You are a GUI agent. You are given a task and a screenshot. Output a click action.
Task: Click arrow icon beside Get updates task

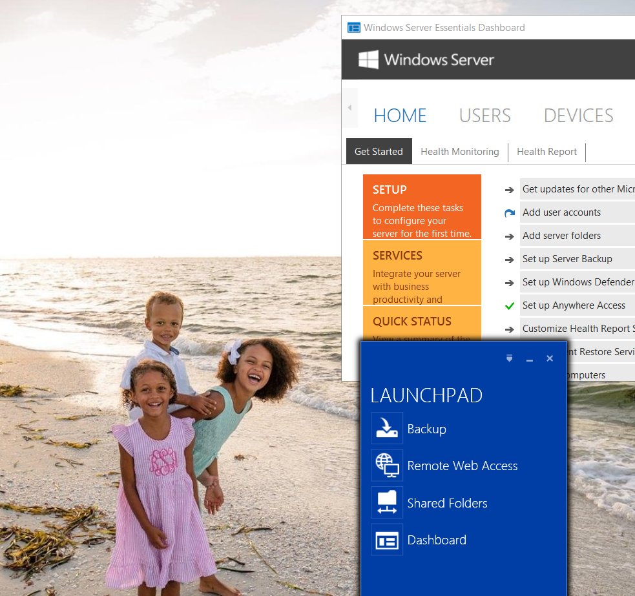click(510, 190)
